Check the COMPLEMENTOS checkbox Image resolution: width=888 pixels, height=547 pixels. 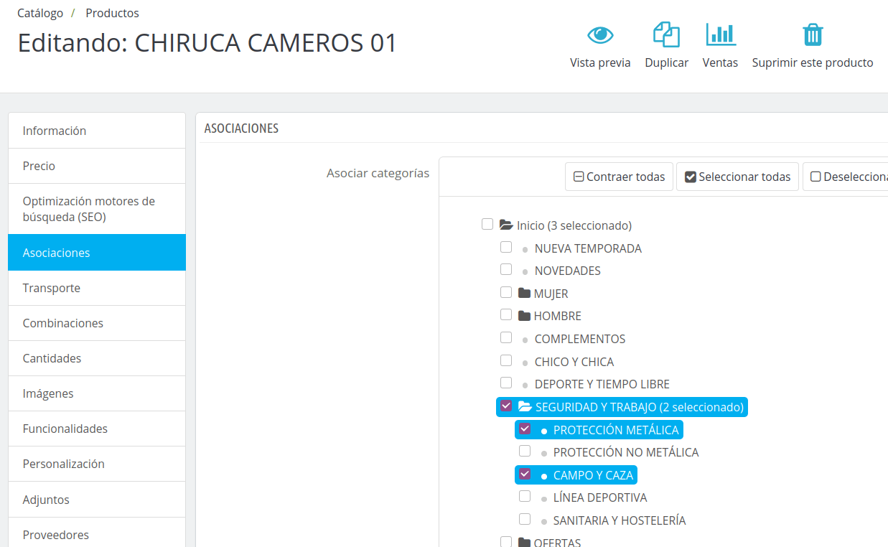[506, 337]
